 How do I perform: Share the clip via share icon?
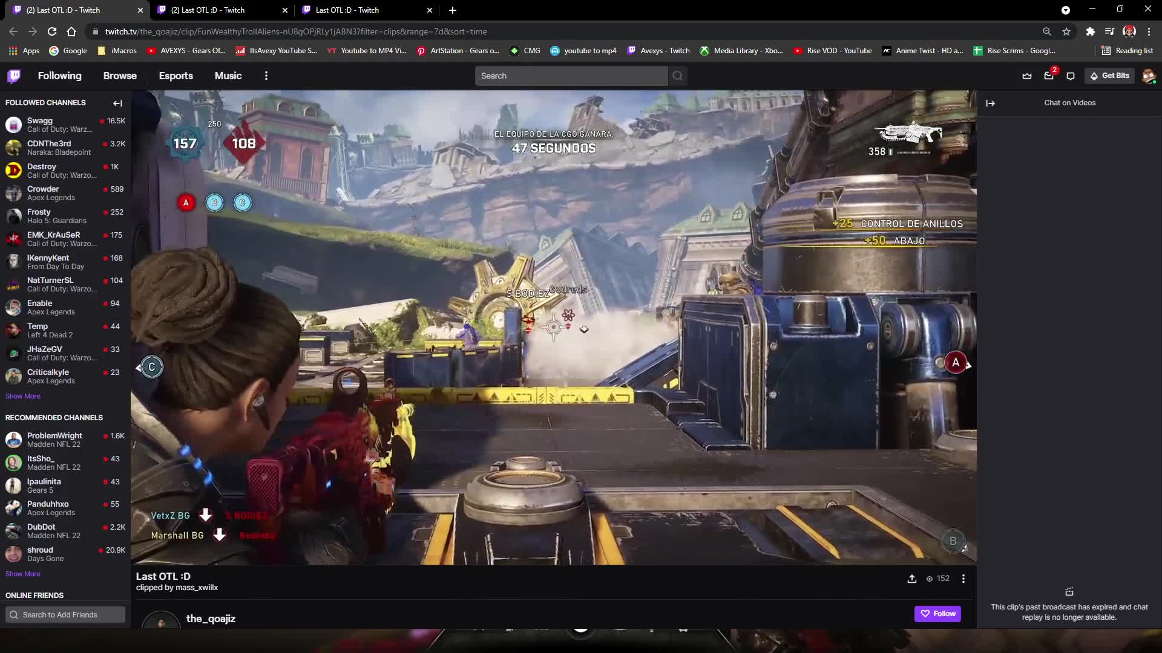(911, 579)
